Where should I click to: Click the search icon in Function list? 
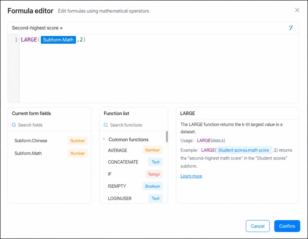pos(106,125)
